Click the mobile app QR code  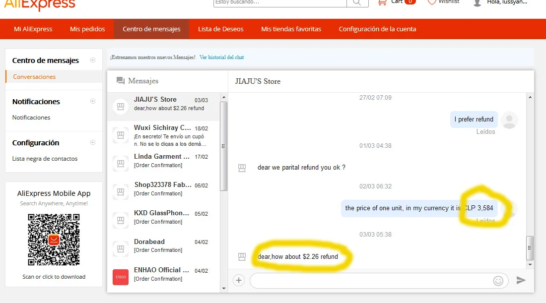[54, 240]
